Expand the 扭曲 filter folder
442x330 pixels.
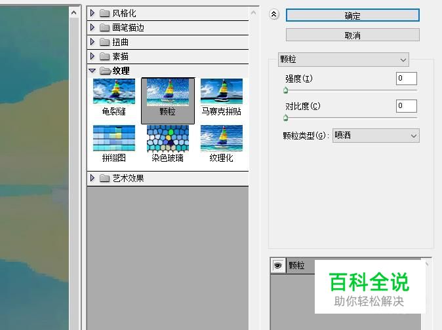click(x=92, y=42)
